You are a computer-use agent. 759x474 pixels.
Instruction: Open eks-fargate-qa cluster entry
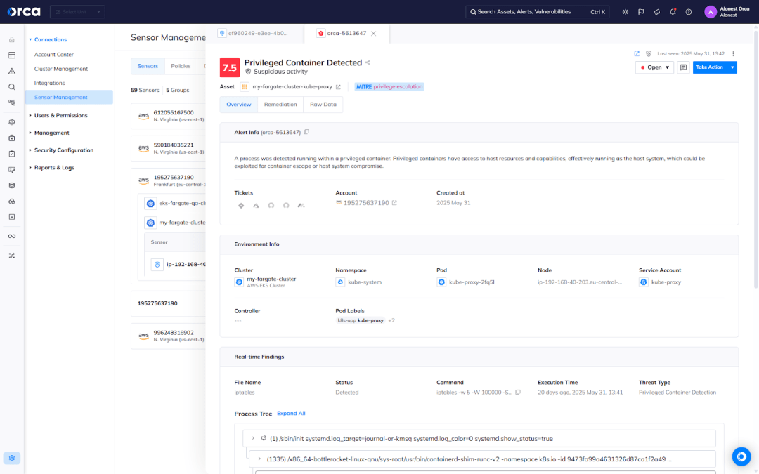pyautogui.click(x=175, y=204)
